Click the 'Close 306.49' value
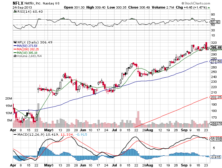This screenshot has height=168, width=222. (139, 7)
